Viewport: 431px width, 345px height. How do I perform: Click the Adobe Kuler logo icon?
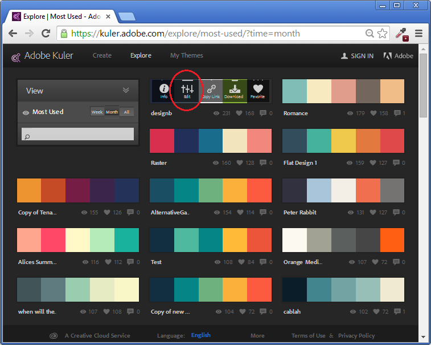coord(16,57)
